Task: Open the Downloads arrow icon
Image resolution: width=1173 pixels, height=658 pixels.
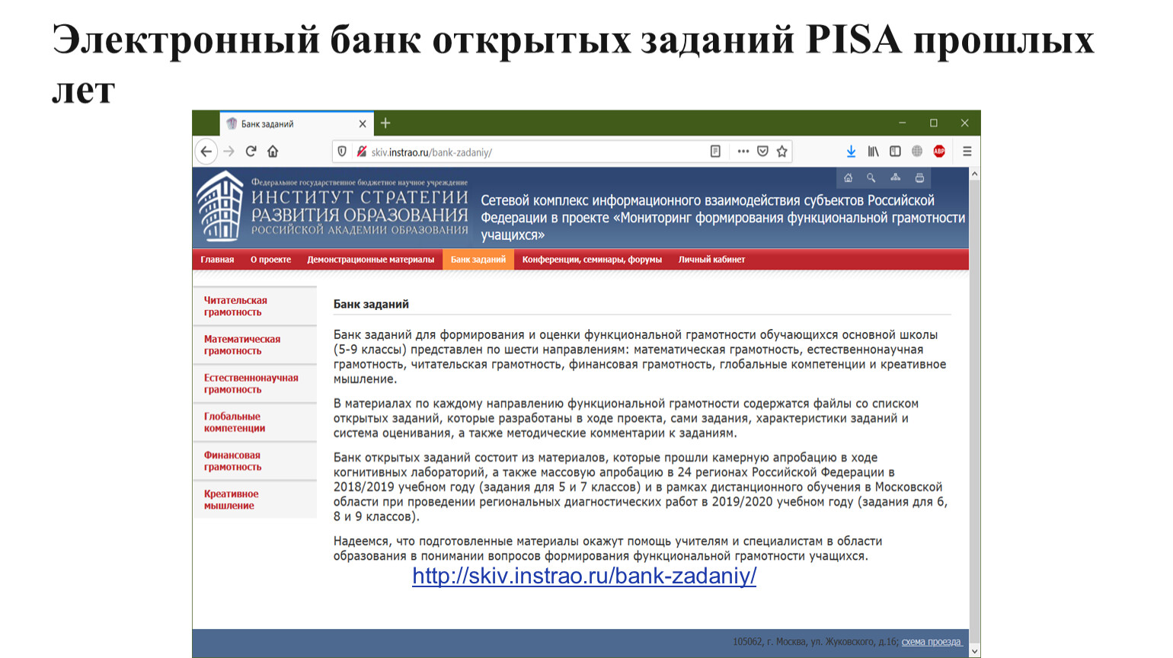Action: [851, 152]
